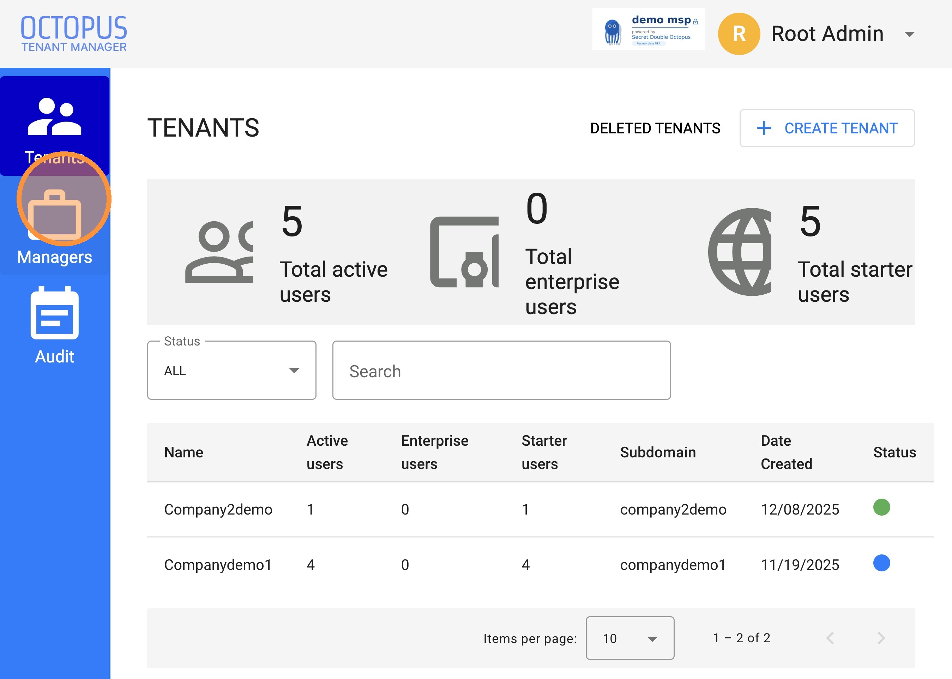Open the Company2demo tenant row
The height and width of the screenshot is (679, 952).
pos(540,510)
